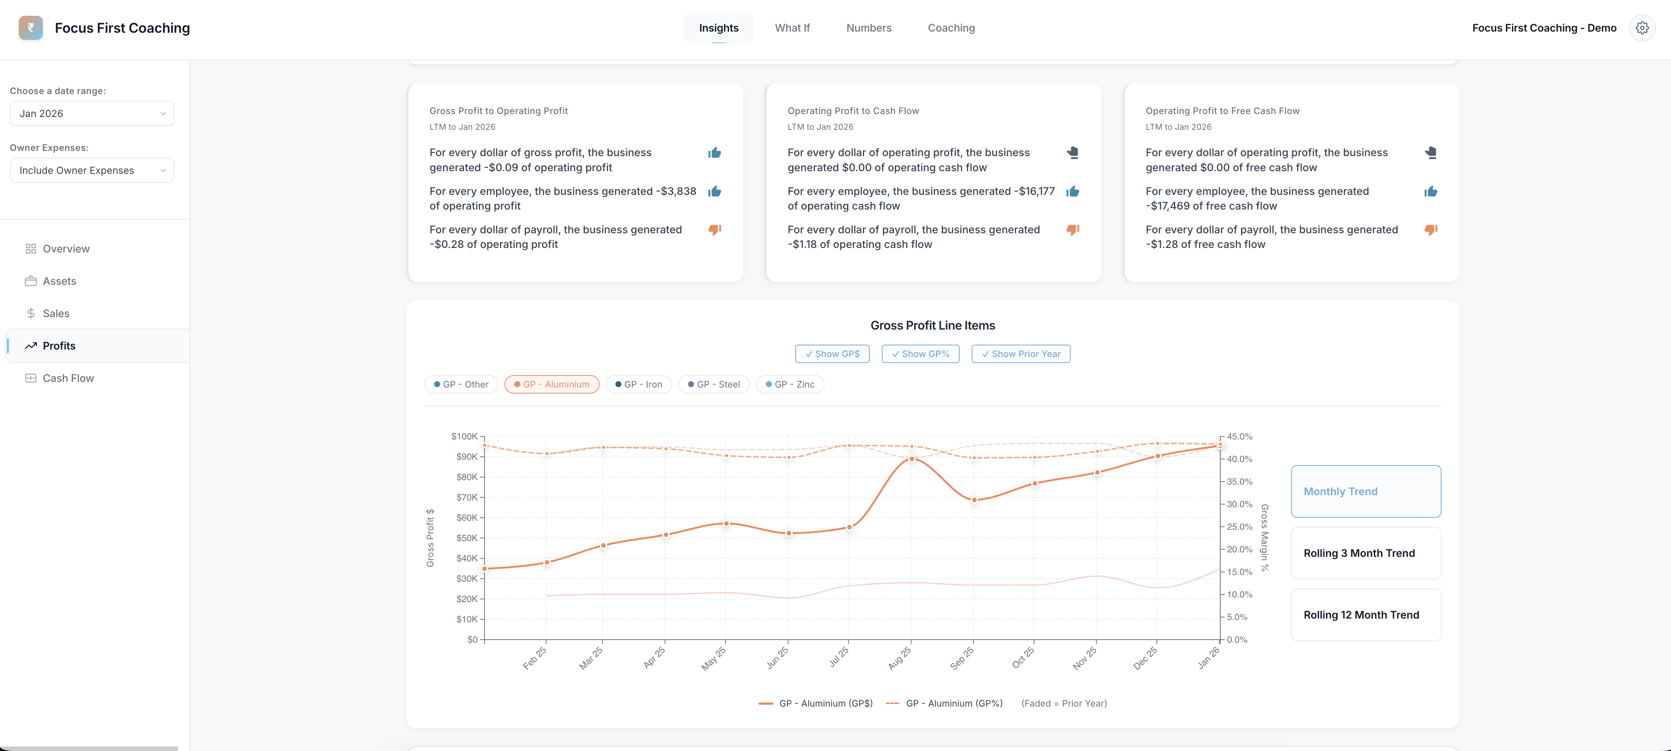Switch chart to Rolling 12 Month Trend
This screenshot has width=1671, height=751.
[x=1365, y=614]
